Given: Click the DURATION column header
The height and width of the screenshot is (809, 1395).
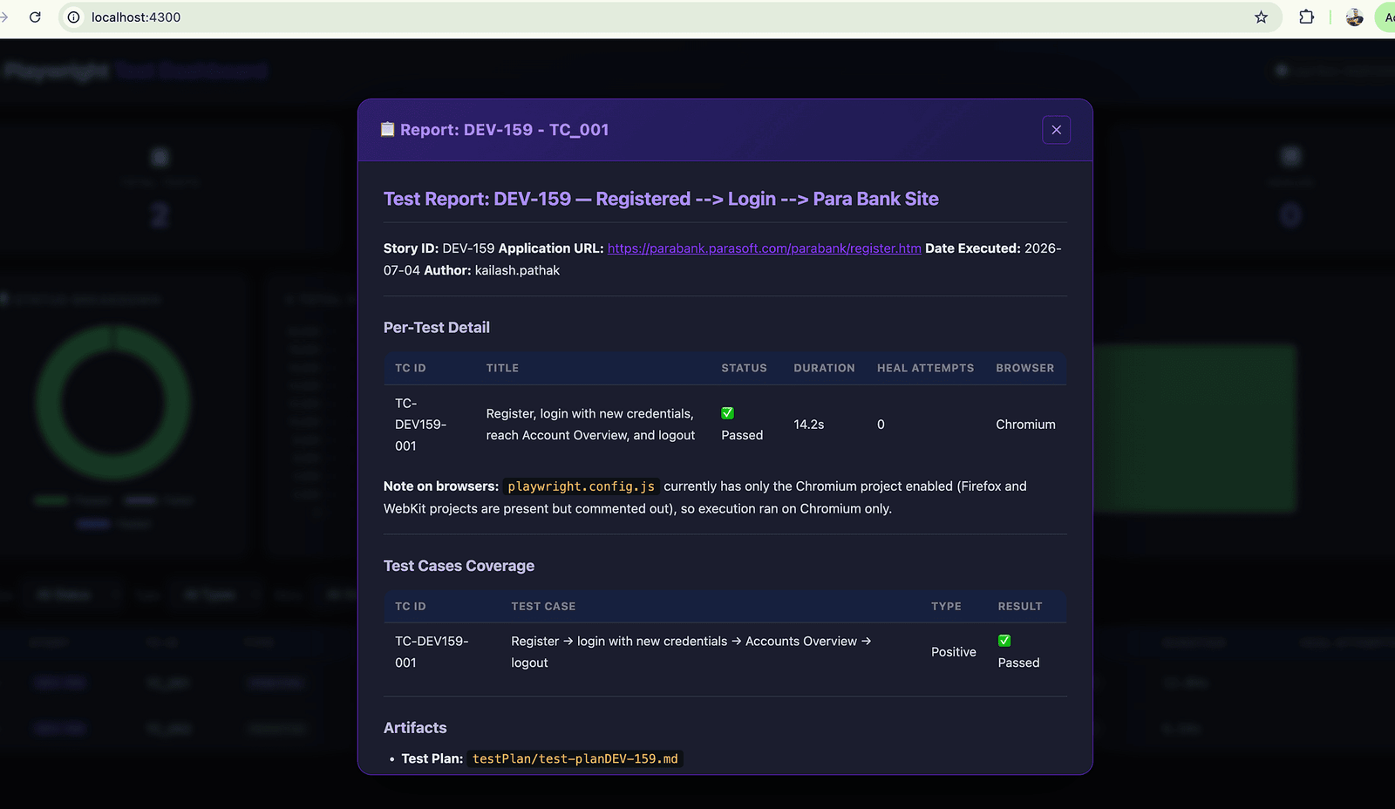Looking at the screenshot, I should pyautogui.click(x=824, y=368).
